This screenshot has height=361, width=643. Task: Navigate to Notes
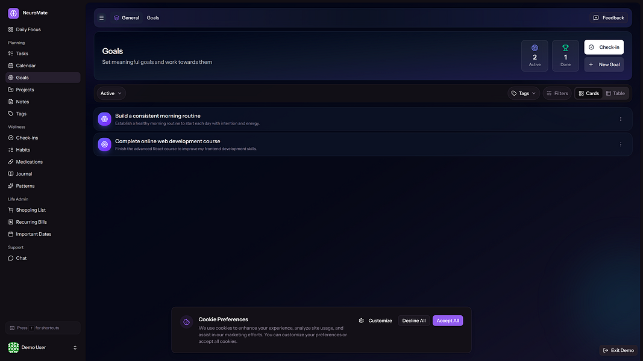point(43,102)
